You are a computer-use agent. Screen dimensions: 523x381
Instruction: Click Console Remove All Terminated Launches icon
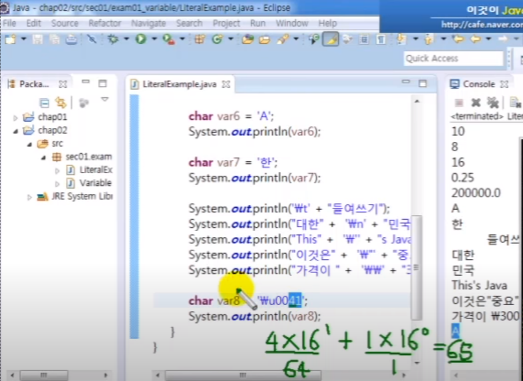point(492,103)
